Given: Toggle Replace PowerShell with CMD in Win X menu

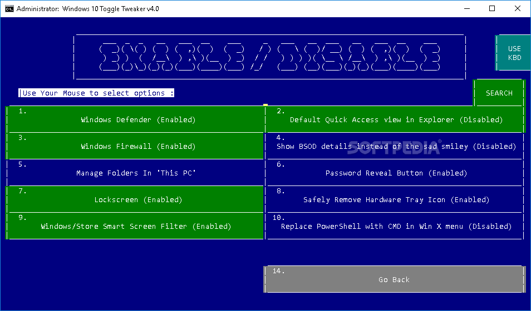Looking at the screenshot, I should 396,226.
